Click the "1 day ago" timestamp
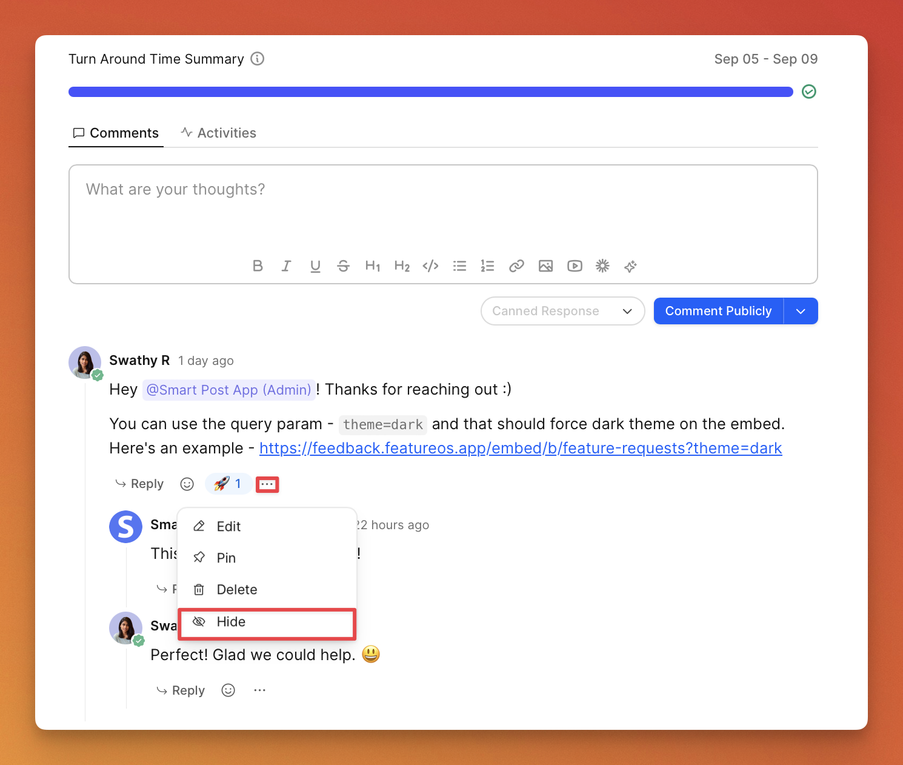This screenshot has height=765, width=903. [206, 361]
